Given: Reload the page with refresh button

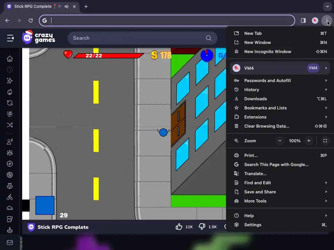Looking at the screenshot, I should coord(31,21).
